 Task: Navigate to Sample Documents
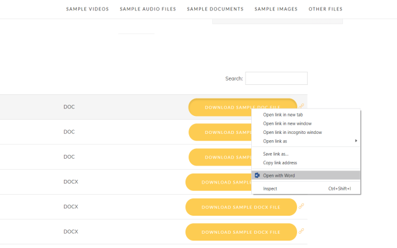tap(215, 9)
